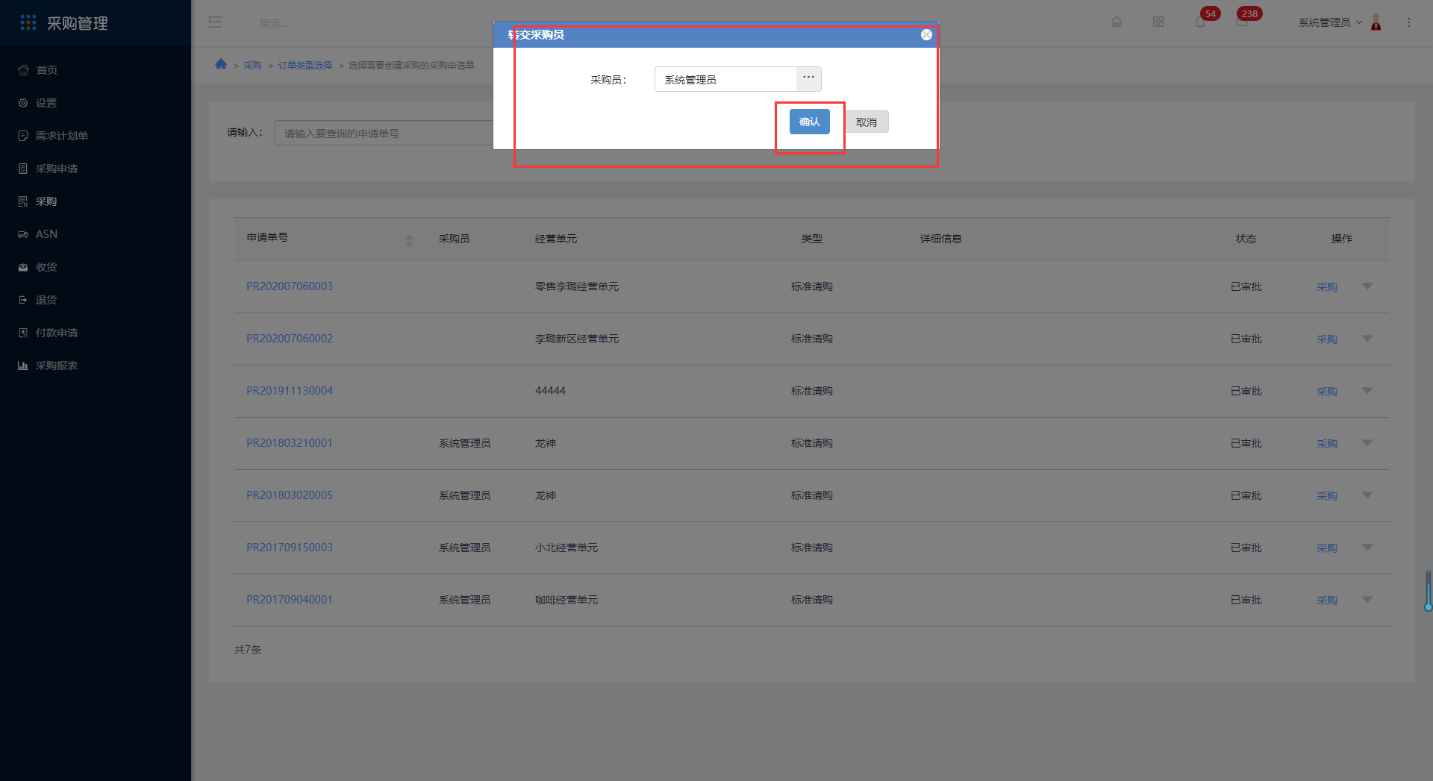The height and width of the screenshot is (781, 1433).
Task: Follow the 采购 breadcrumb link
Action: coord(252,66)
